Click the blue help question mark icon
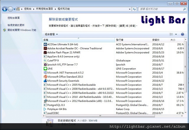This screenshot has width=189, height=130. [x=183, y=34]
